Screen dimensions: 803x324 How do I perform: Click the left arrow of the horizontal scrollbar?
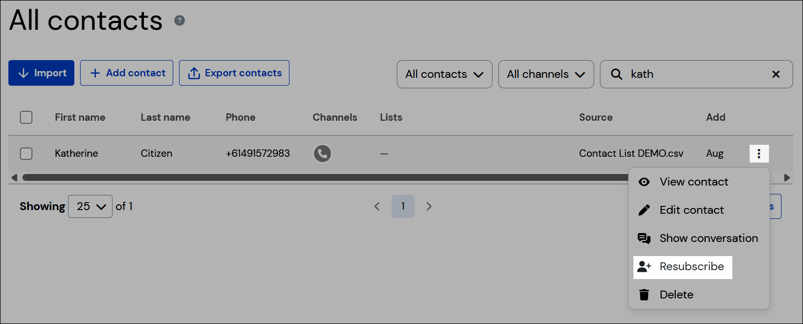click(x=14, y=178)
